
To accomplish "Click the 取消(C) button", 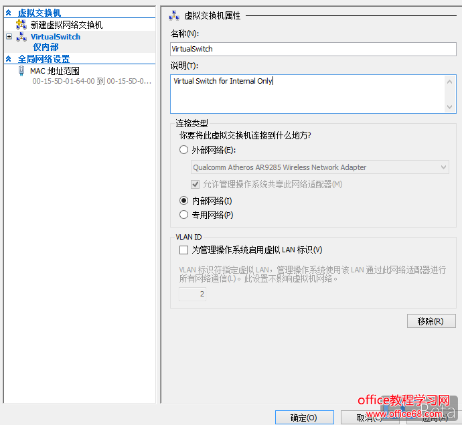I will coord(370,418).
